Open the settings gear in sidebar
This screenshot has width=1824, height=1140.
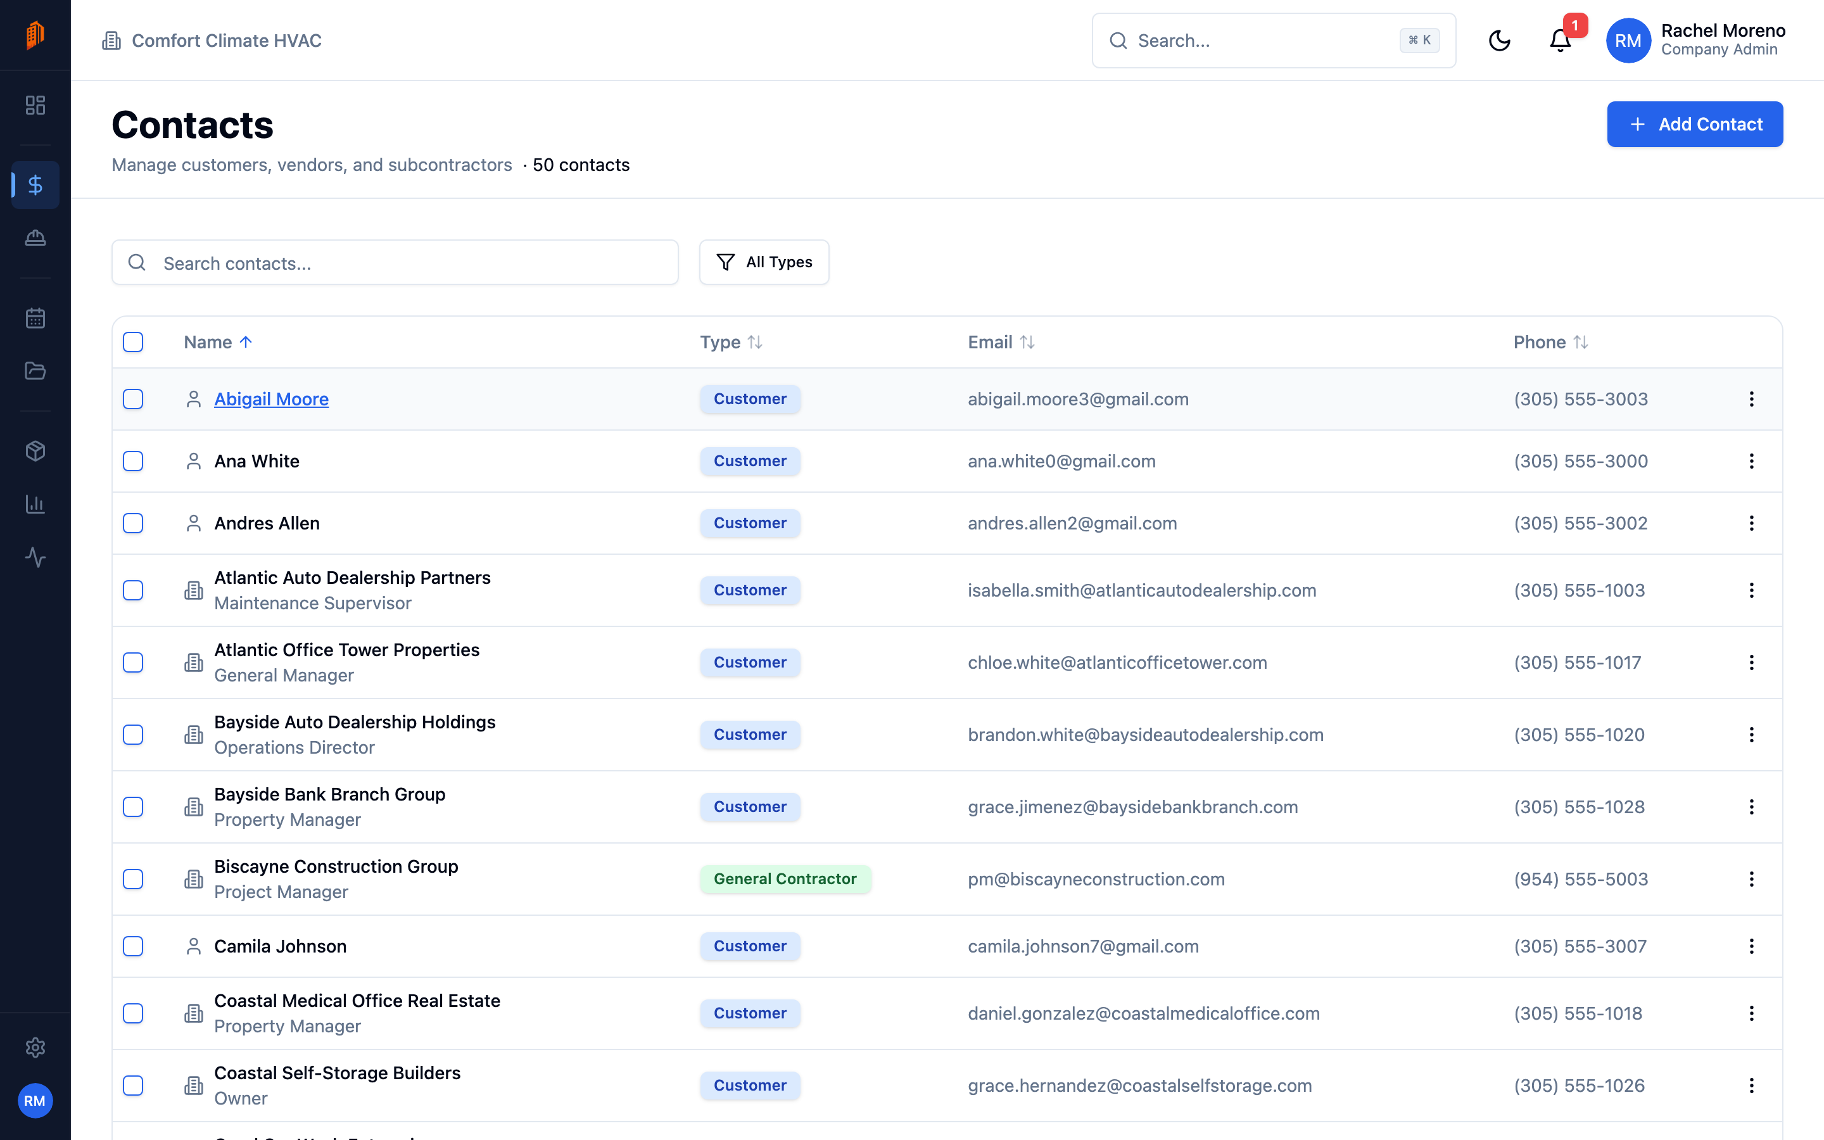pyautogui.click(x=35, y=1048)
